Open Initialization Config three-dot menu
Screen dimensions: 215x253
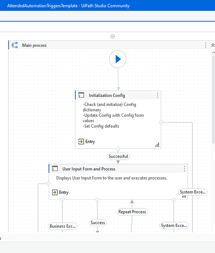pos(158,95)
